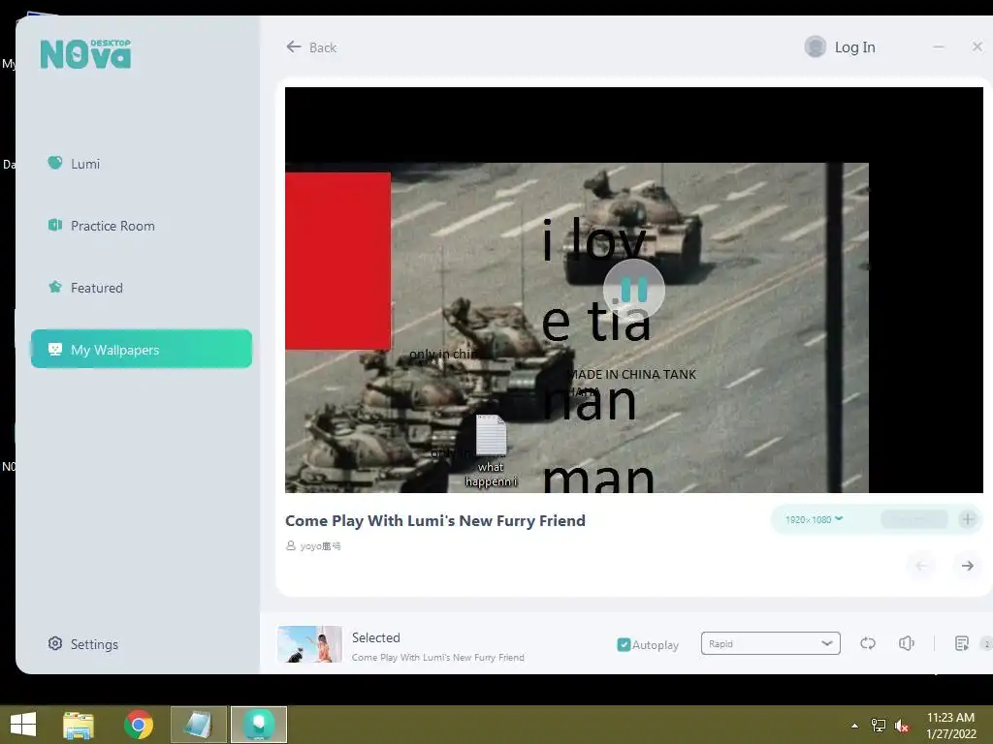993x744 pixels.
Task: Select My Wallpapers in the sidebar
Action: [142, 349]
